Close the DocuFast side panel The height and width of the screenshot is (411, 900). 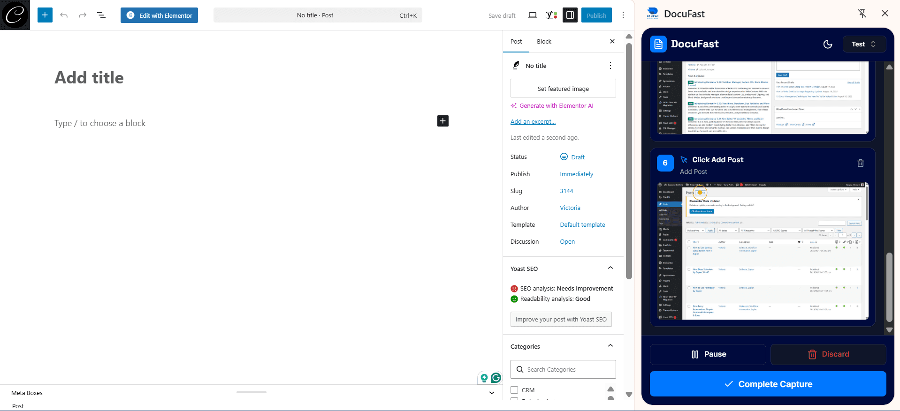[885, 13]
